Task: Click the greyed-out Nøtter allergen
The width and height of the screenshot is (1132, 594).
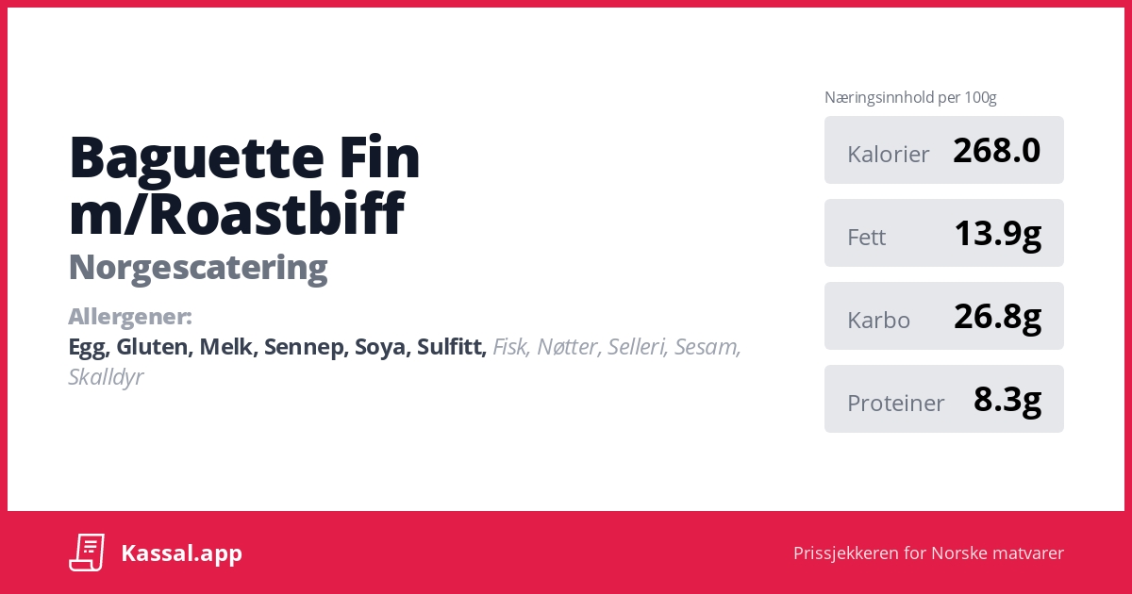Action: pos(568,347)
